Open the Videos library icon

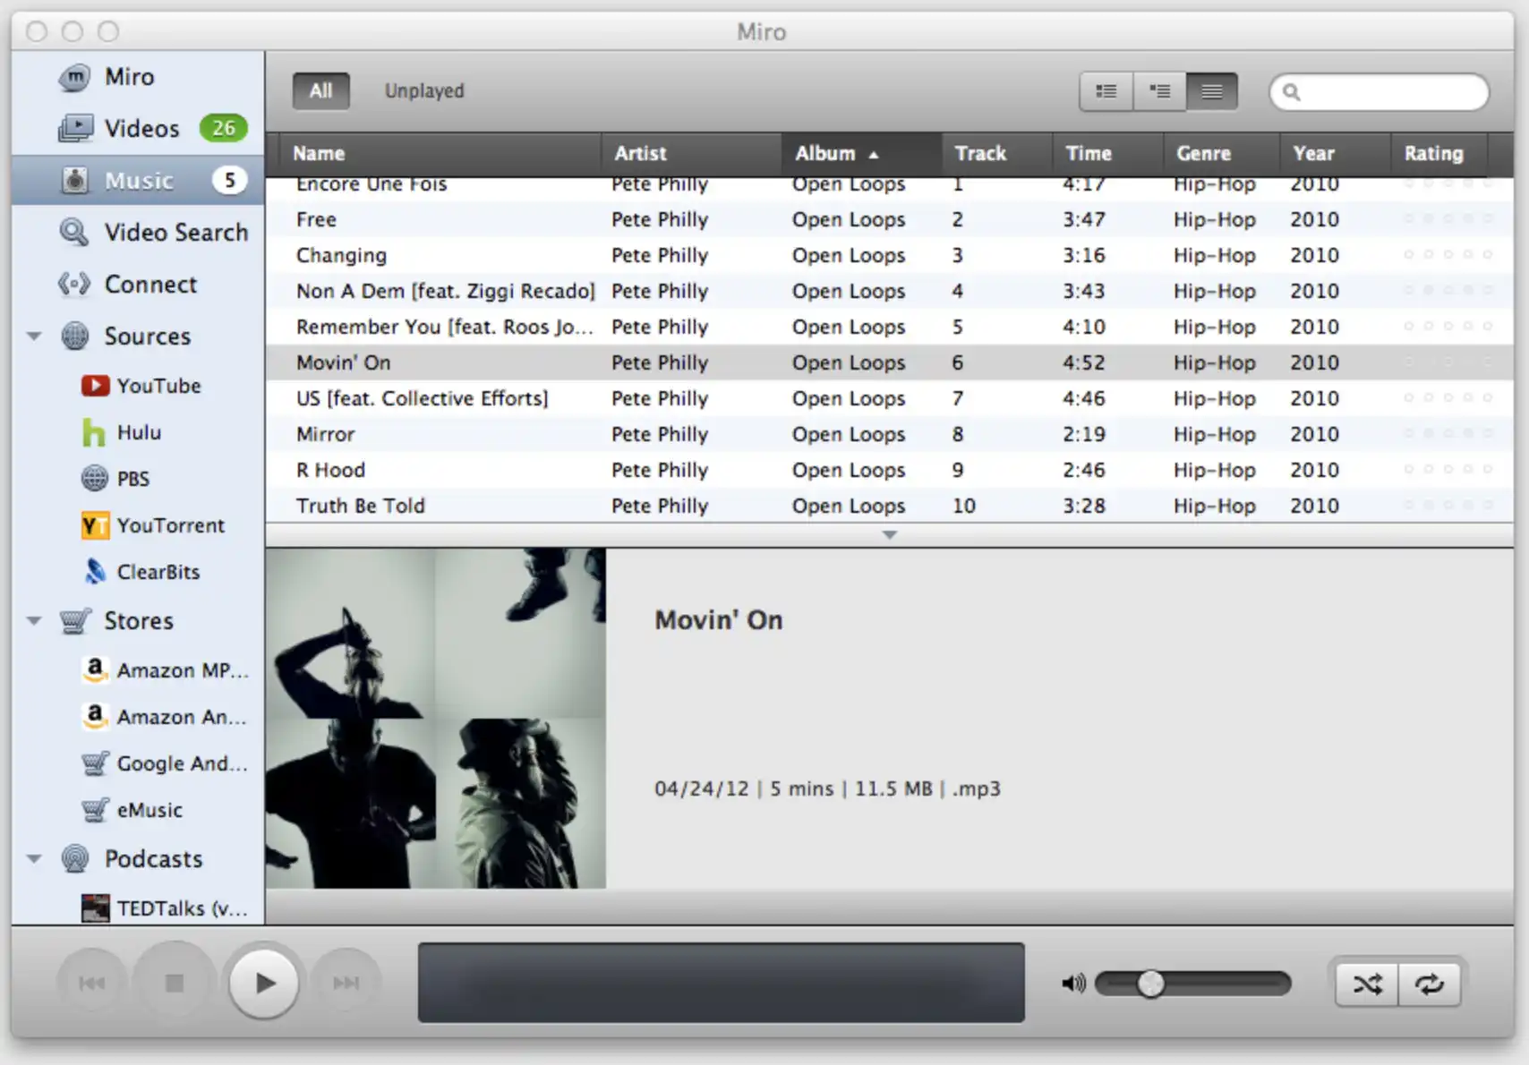75,129
